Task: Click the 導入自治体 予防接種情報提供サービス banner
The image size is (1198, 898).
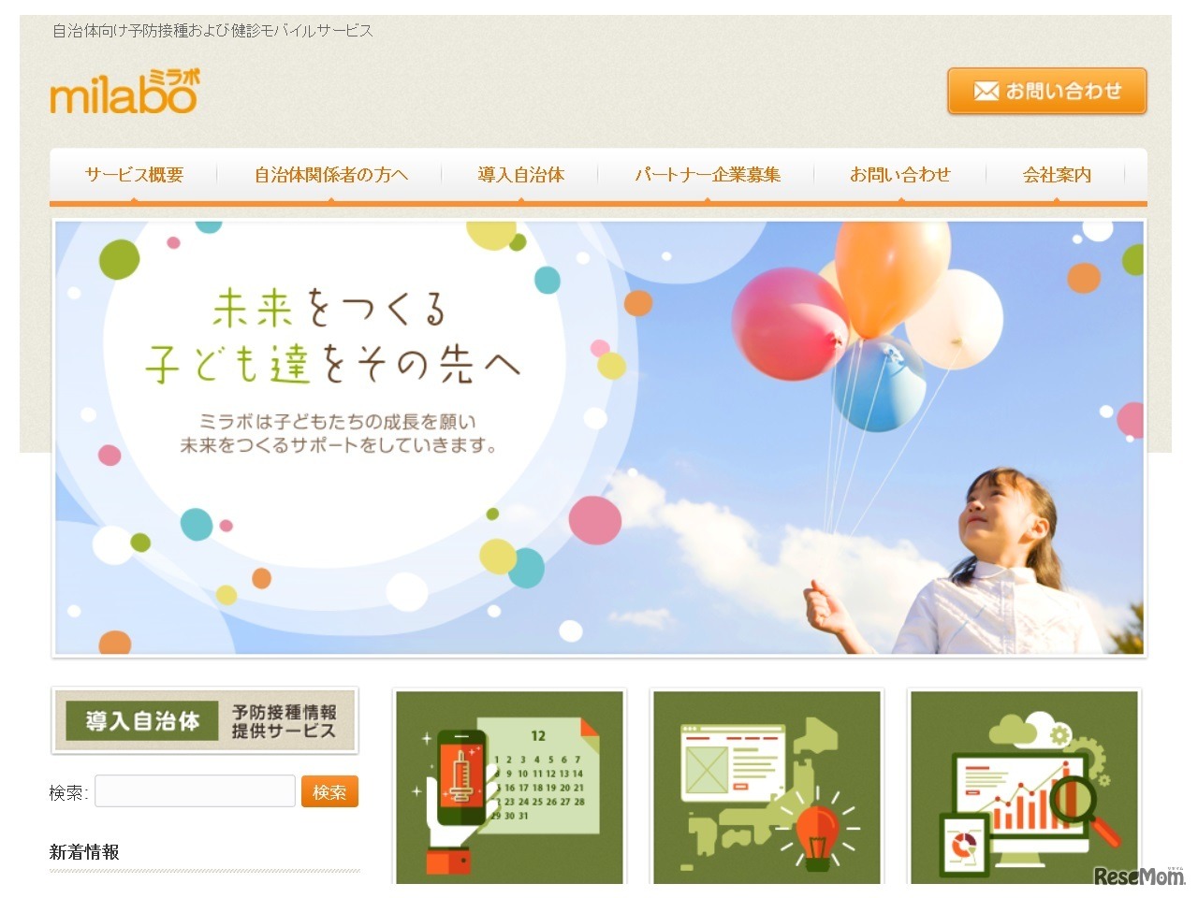Action: click(x=204, y=721)
